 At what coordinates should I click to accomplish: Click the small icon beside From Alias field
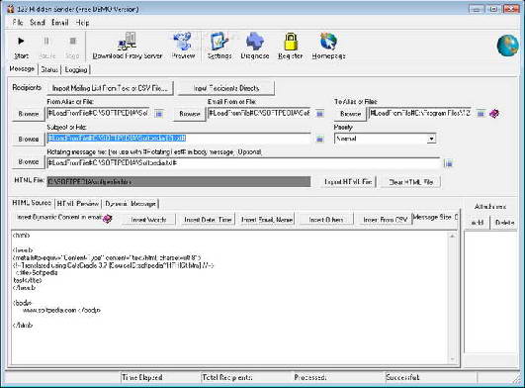159,114
